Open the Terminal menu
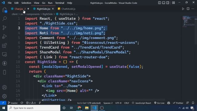The image size is (197, 111). 59,3
